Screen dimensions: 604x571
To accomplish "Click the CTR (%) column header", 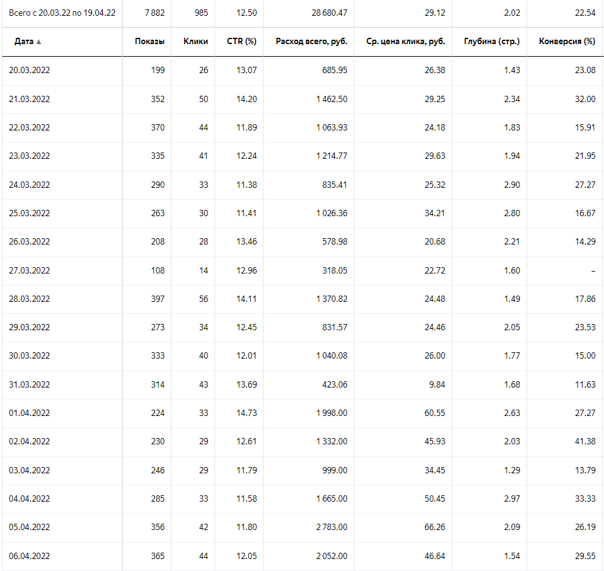I will (241, 42).
